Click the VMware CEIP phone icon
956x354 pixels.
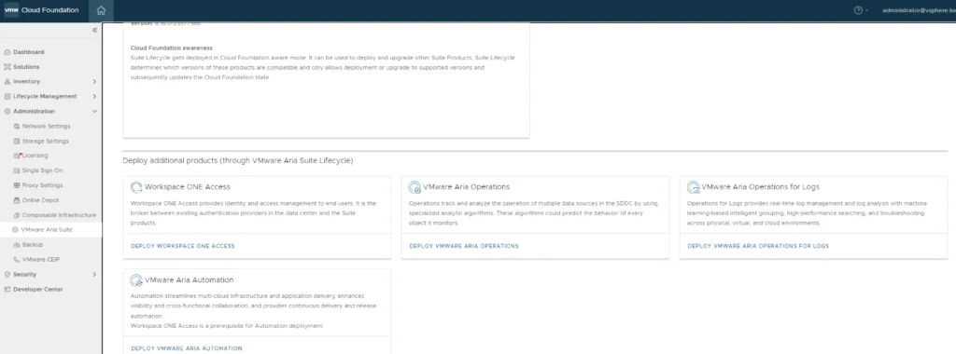tap(17, 259)
